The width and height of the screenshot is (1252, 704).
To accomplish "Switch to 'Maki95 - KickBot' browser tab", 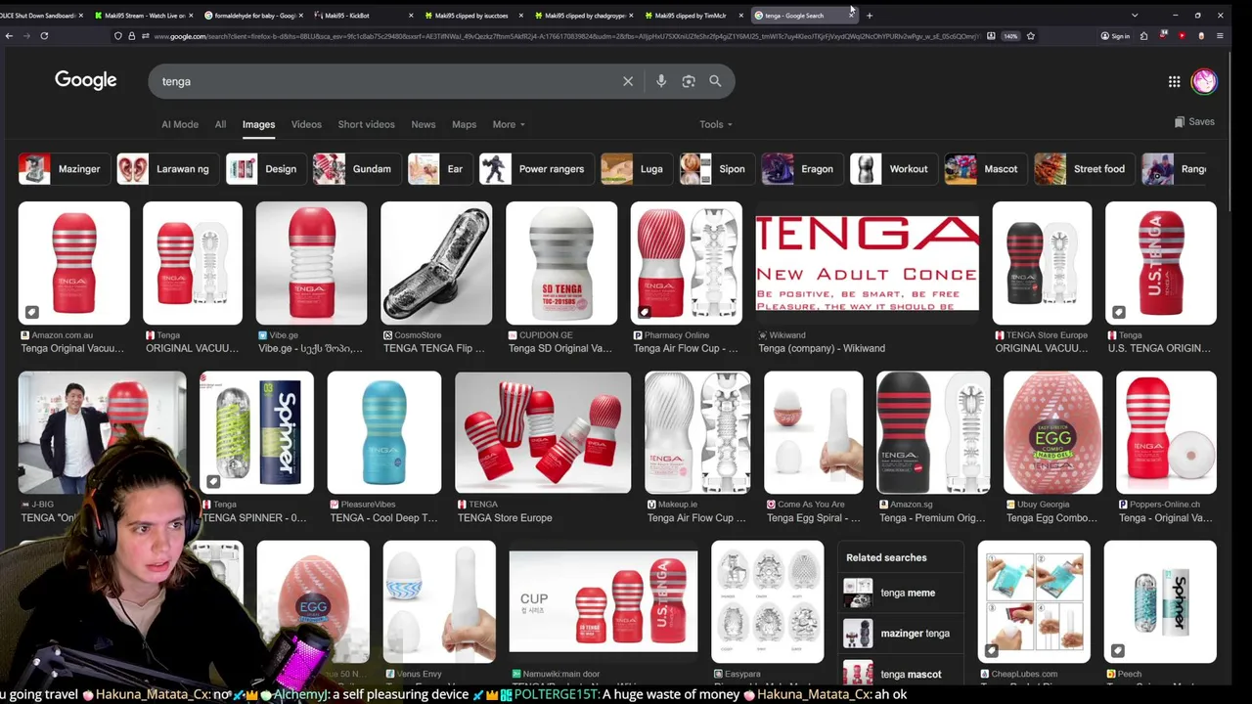I will (362, 16).
